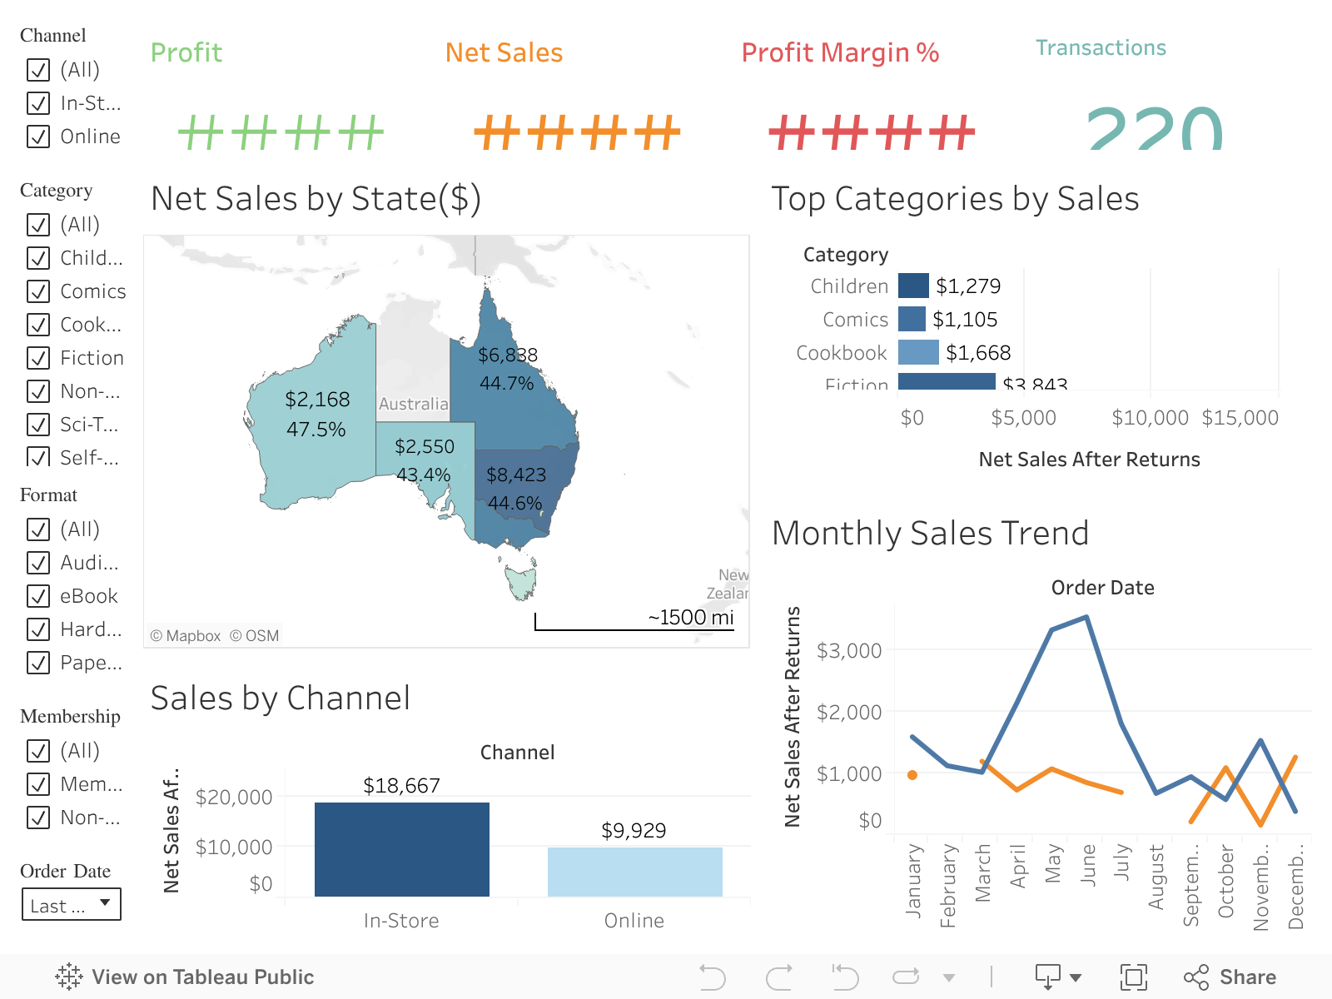The width and height of the screenshot is (1332, 999).
Task: Select the In-Store bar in Sales by Channel
Action: [401, 849]
